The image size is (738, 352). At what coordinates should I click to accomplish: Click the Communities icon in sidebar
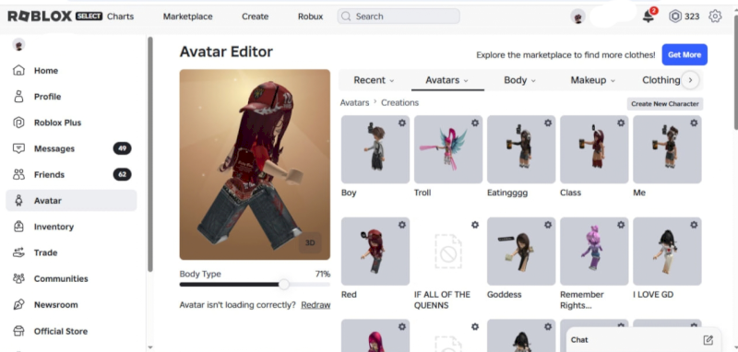18,278
